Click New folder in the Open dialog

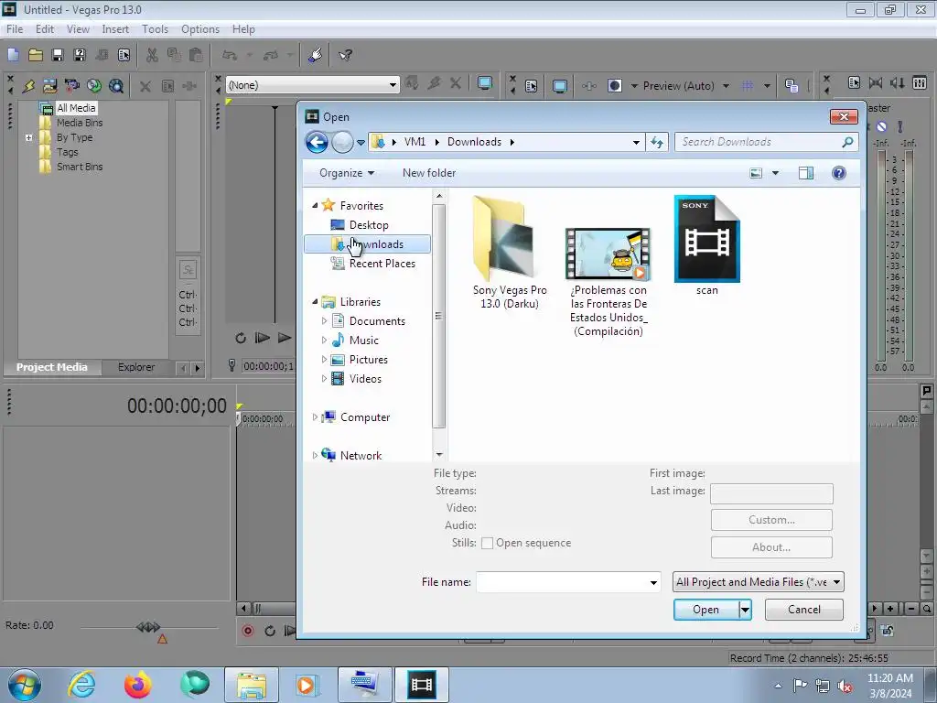click(x=429, y=173)
